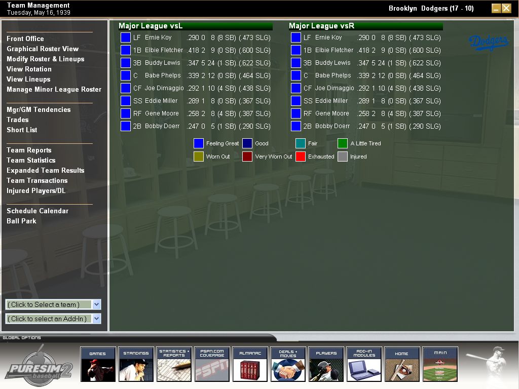Open Modify Roster & Lineups
The height and width of the screenshot is (389, 519).
coord(45,59)
